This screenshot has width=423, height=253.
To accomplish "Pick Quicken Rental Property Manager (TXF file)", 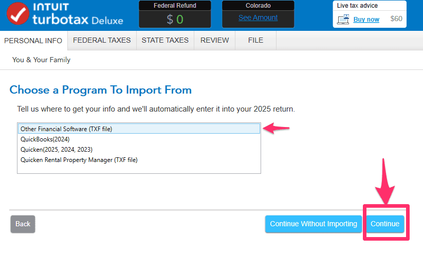I will (79, 160).
